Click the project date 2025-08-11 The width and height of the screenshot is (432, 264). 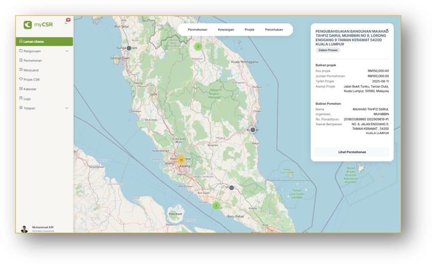[x=380, y=82]
